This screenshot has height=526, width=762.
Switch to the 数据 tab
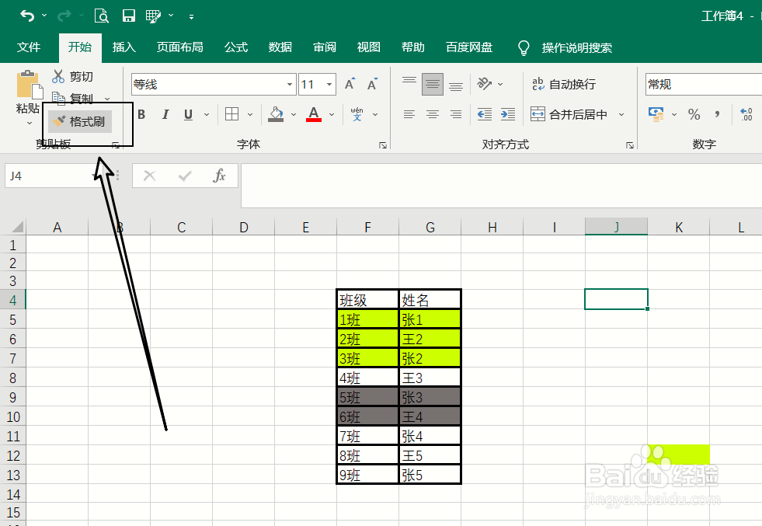coord(280,47)
